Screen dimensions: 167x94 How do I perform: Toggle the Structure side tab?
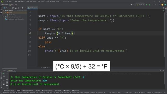tap(1, 85)
